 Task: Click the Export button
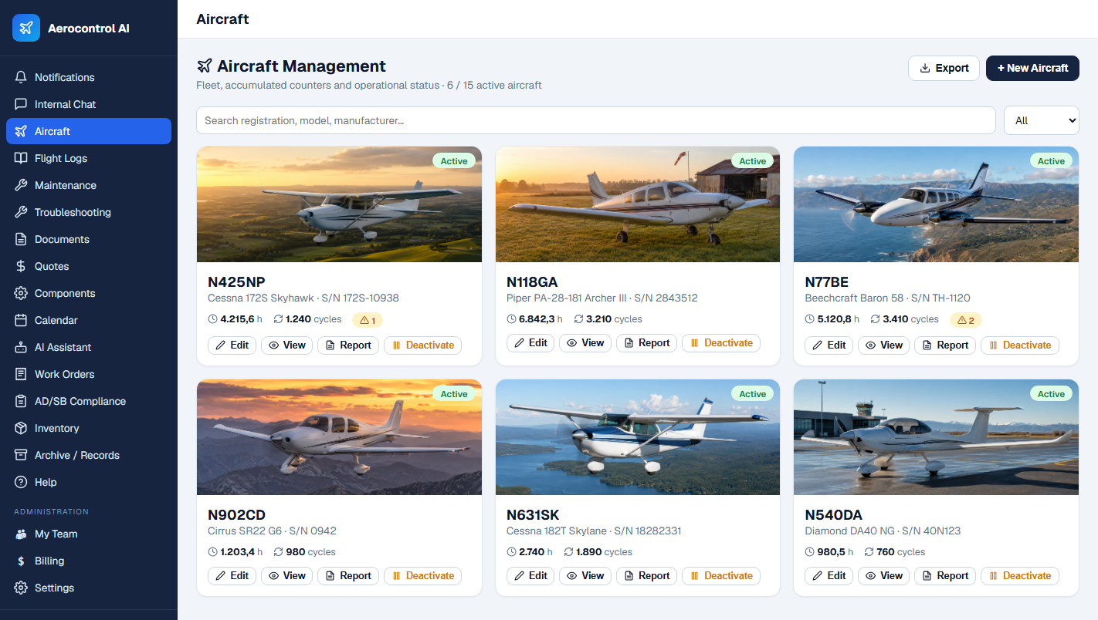coord(944,68)
